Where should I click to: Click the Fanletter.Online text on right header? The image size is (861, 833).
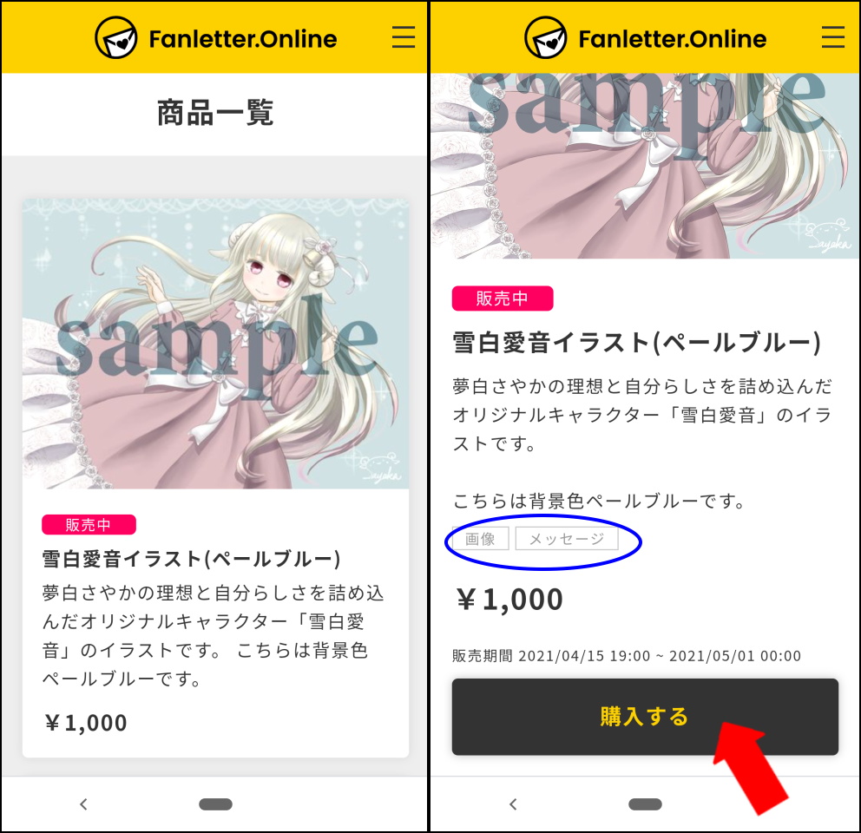point(672,39)
